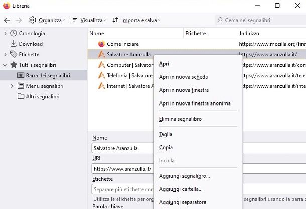This screenshot has width=306, height=209.
Task: Edit the Nome field with Salvatore Aranzulla
Action: pos(122,148)
